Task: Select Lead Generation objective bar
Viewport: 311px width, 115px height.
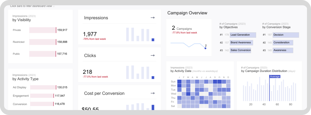Action: coord(243,35)
